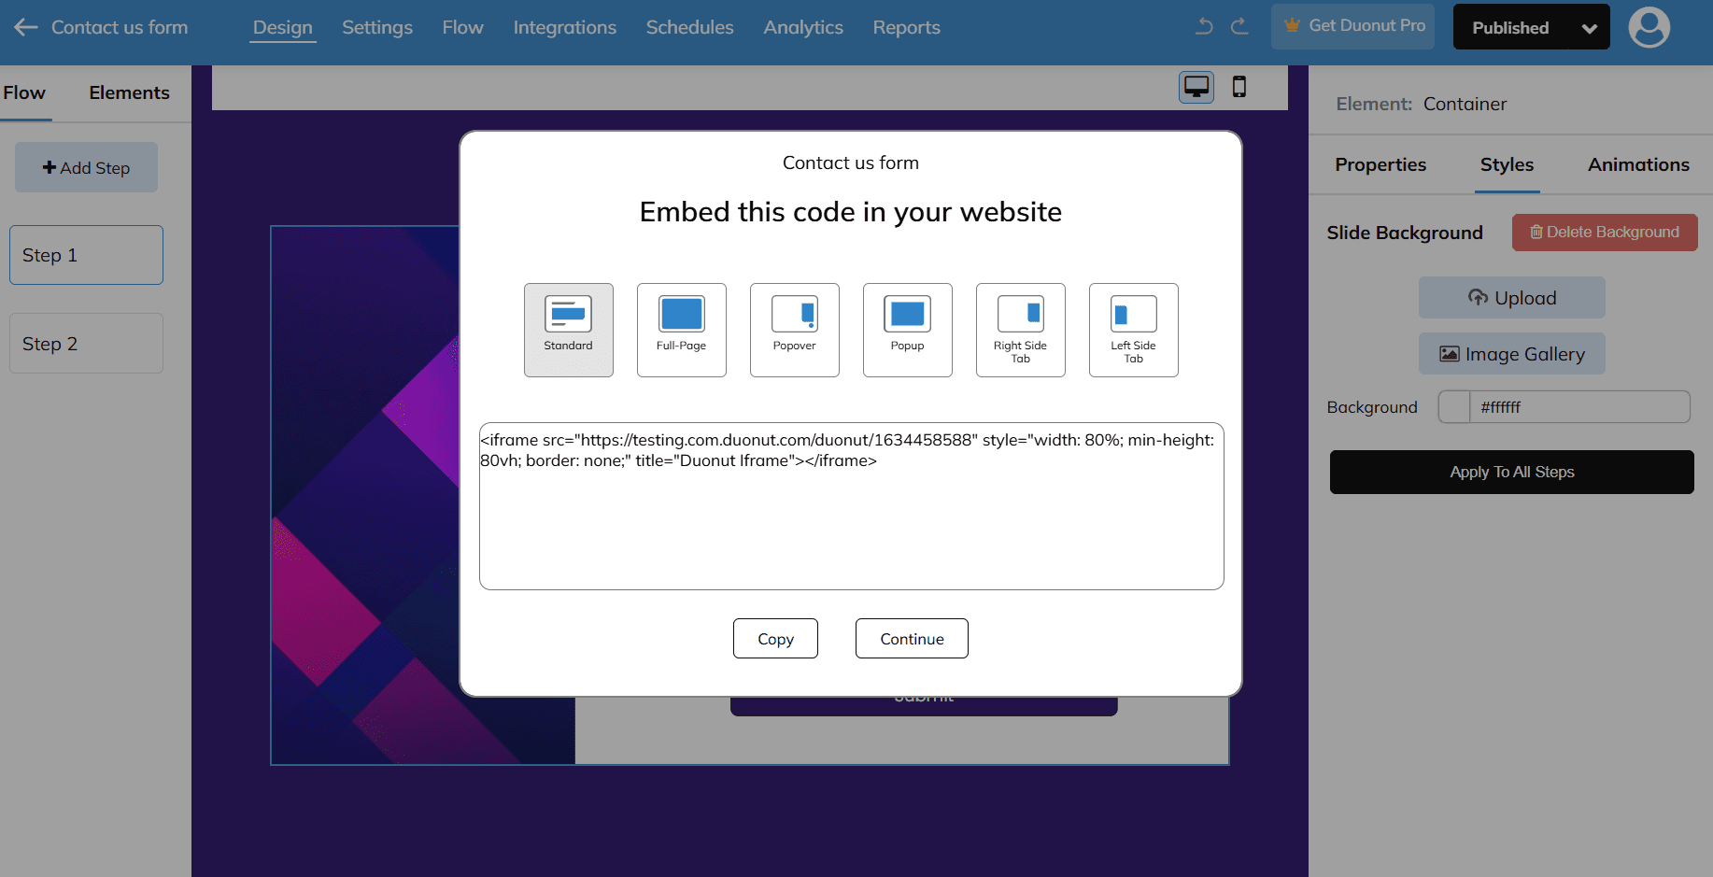
Task: Click the redo arrow icon
Action: tap(1239, 26)
